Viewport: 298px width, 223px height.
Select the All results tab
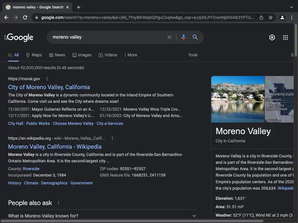[13, 55]
